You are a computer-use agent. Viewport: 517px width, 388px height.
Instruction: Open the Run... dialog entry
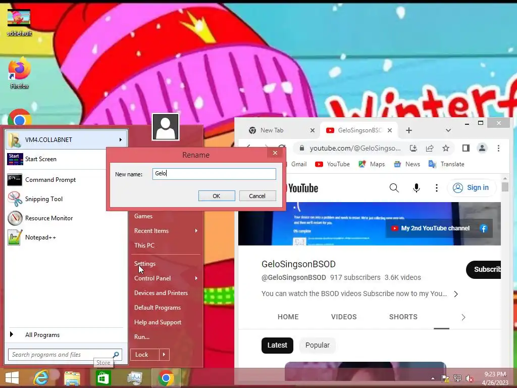pos(142,337)
